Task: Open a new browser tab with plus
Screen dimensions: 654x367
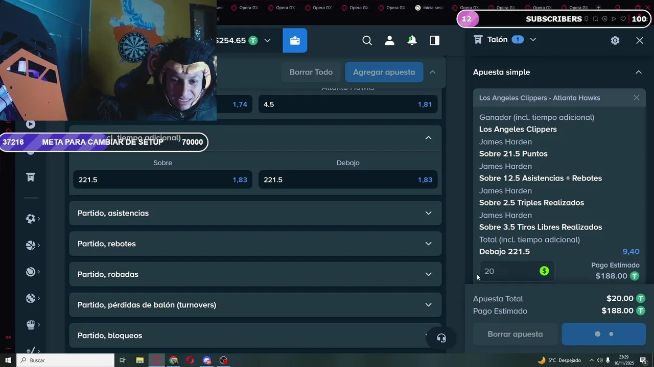Action: pyautogui.click(x=598, y=8)
